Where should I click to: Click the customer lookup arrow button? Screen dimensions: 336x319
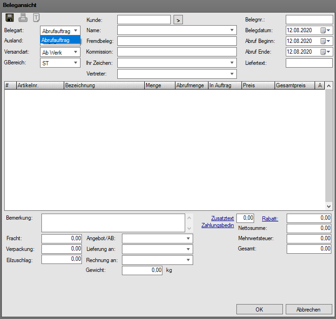[x=178, y=20]
